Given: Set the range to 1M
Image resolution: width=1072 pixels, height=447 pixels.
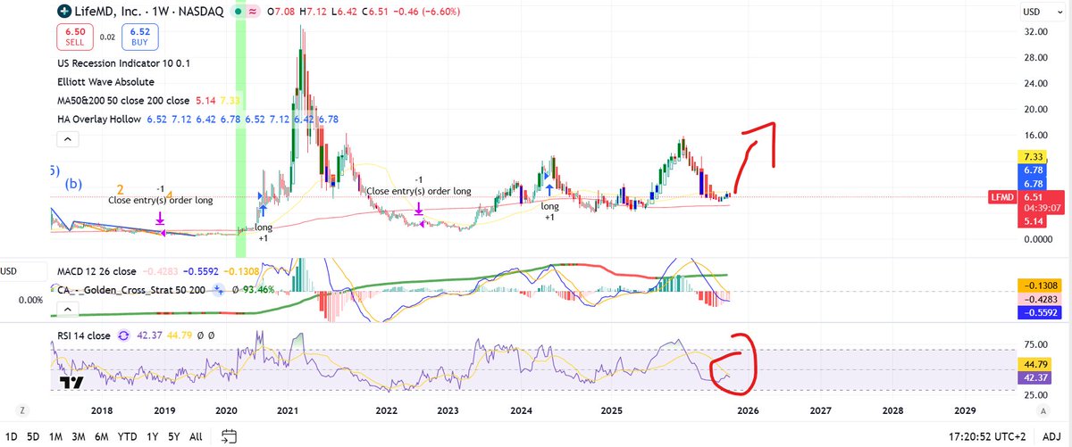Looking at the screenshot, I should [56, 436].
